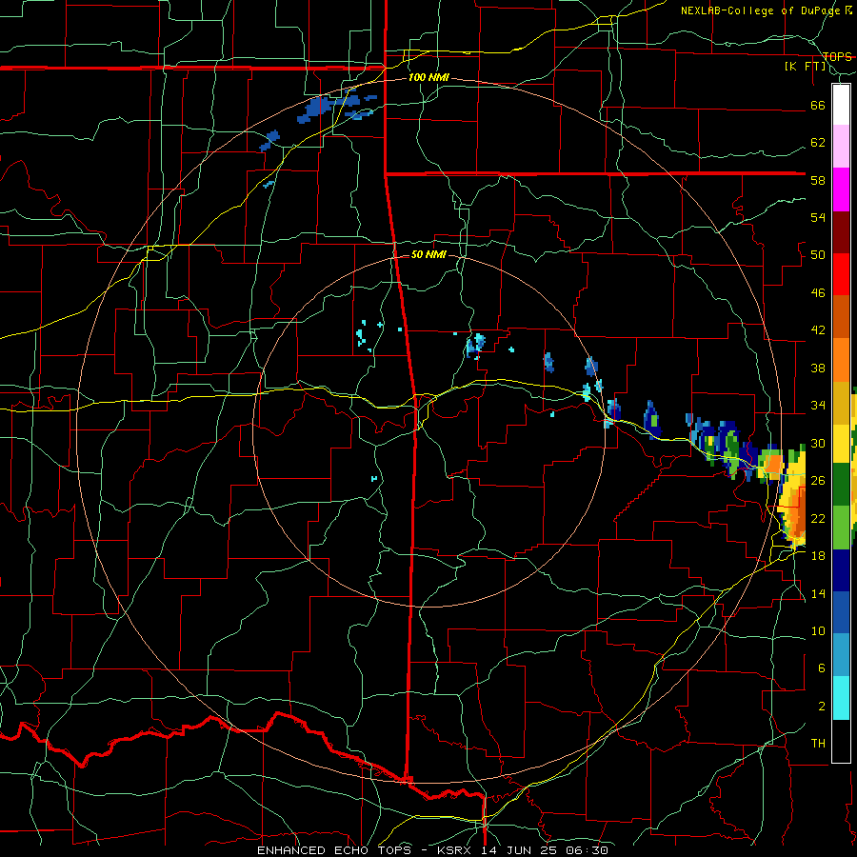
Task: Select the light pink legend swatch
Action: (x=841, y=147)
